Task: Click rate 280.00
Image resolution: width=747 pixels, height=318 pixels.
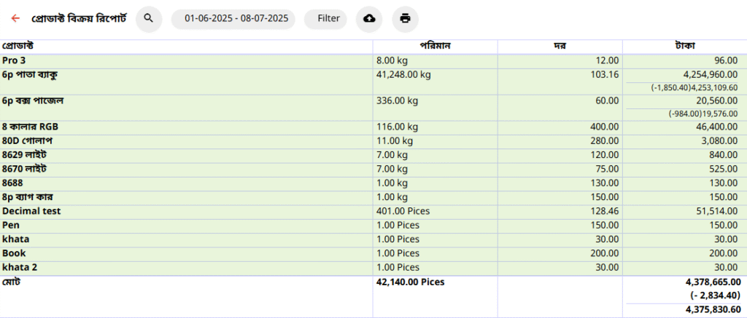Action: pyautogui.click(x=605, y=140)
